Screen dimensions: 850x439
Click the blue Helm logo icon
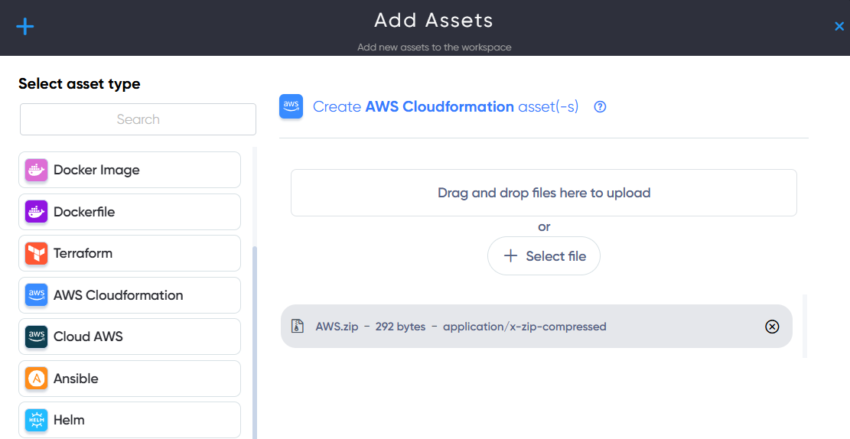pos(36,421)
